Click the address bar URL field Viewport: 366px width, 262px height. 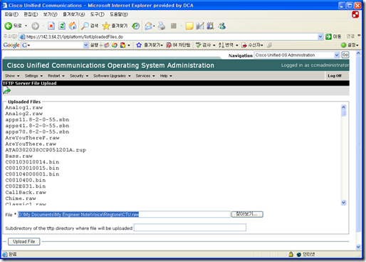coord(169,36)
